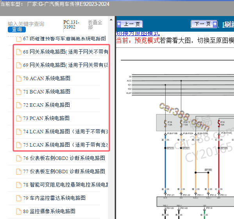This screenshot has width=234, height=219.
Task: Click the SP207 splice label in diagram
Action: pos(186,148)
